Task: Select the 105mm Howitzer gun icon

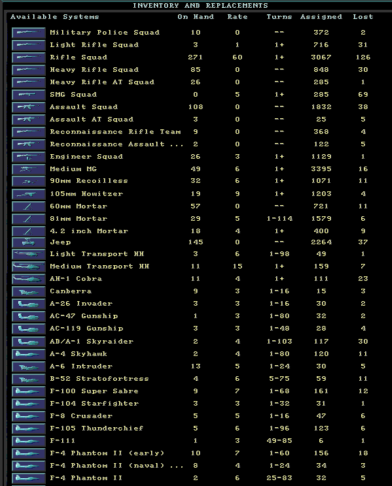Action: point(29,195)
